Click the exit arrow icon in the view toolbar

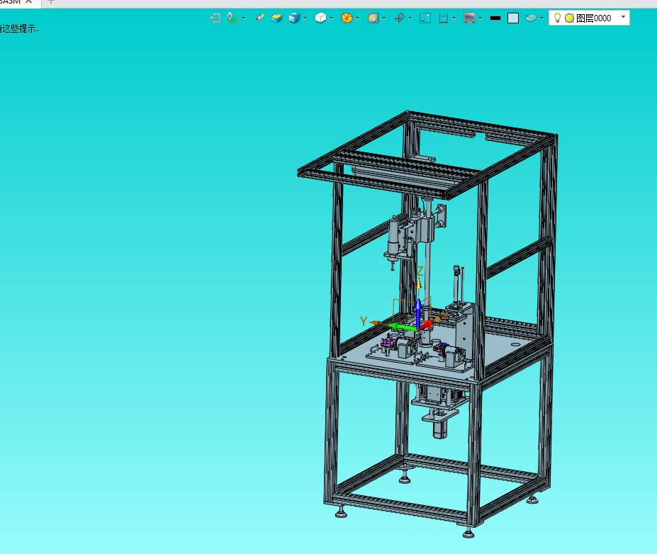pos(215,18)
